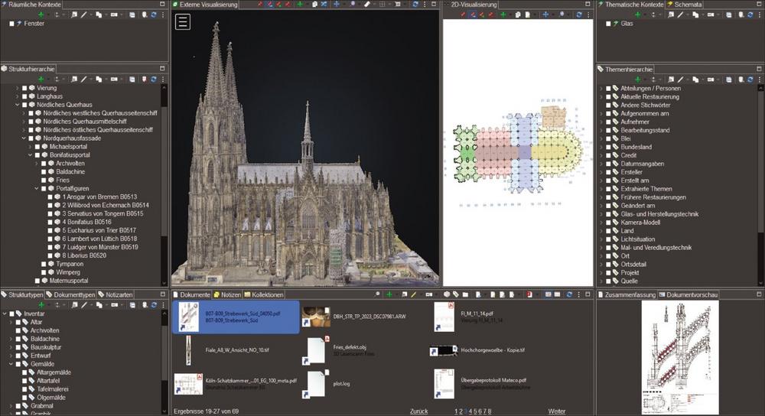The width and height of the screenshot is (765, 416).
Task: Click the green plus icon in Räumliche Kontexte toolbar
Action: (41, 15)
